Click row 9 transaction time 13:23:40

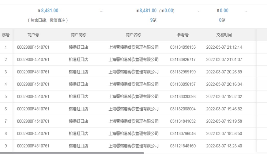coord(224,146)
